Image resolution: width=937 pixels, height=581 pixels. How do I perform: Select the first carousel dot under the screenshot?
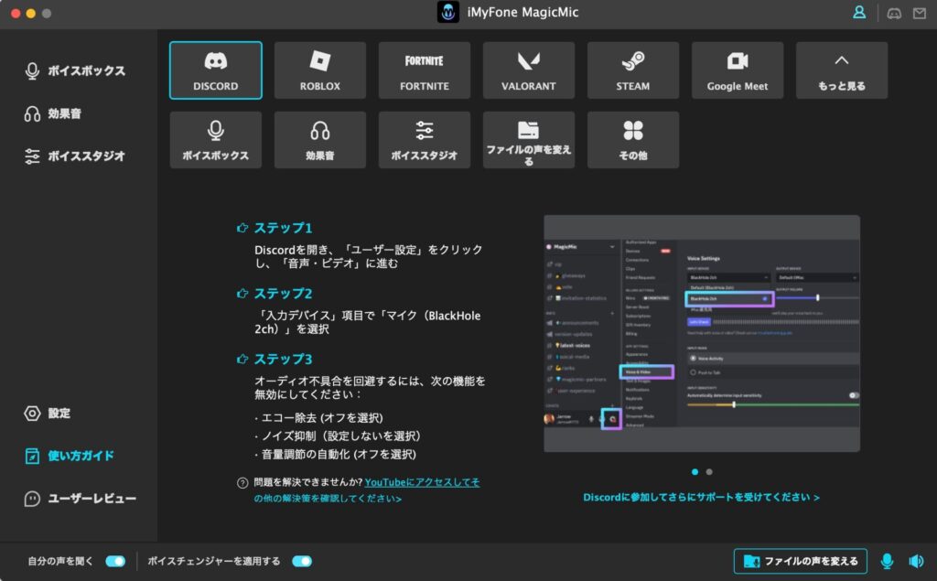click(x=695, y=471)
